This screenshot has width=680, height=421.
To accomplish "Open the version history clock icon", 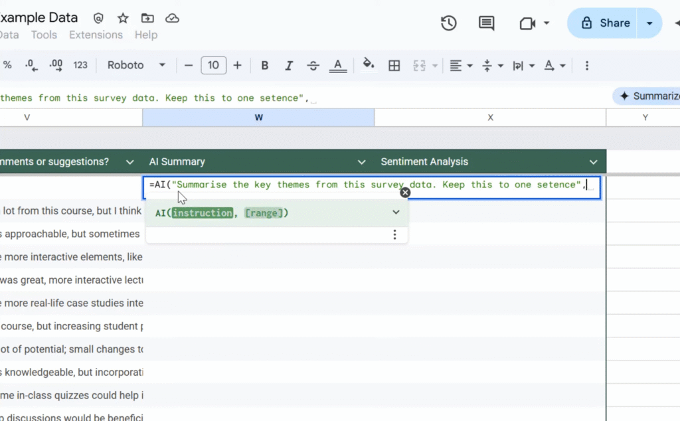I will [448, 23].
